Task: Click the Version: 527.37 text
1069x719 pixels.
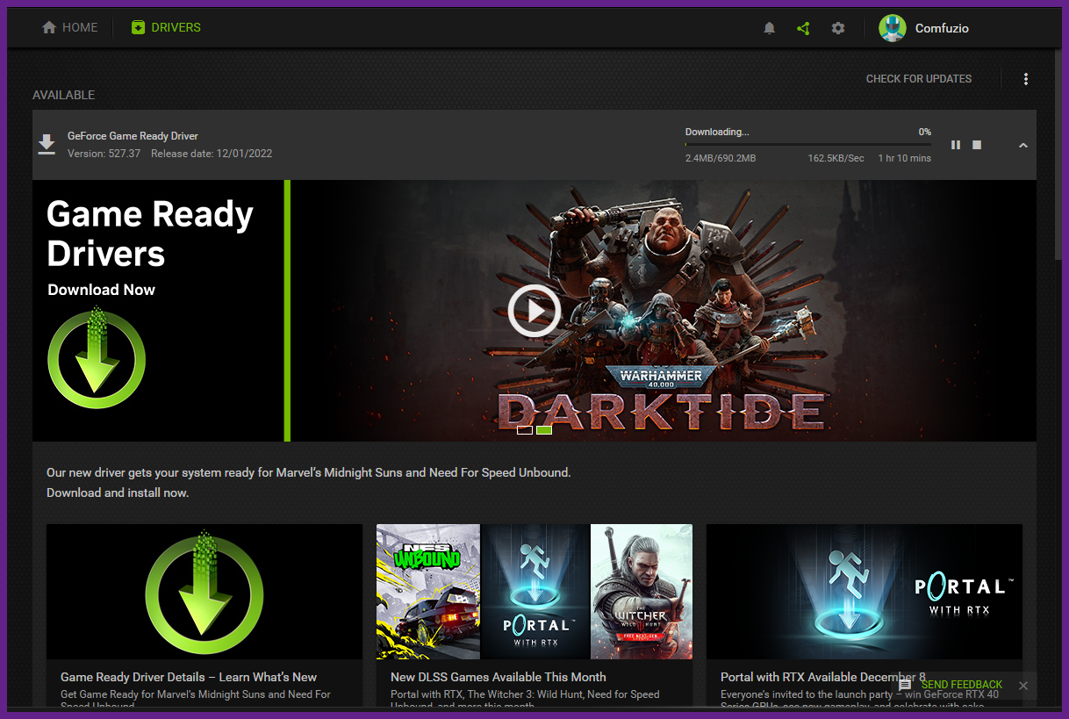Action: coord(104,154)
